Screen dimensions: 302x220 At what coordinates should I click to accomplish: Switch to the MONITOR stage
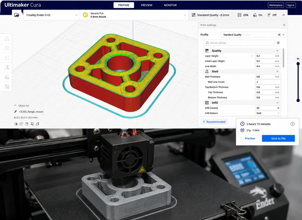coord(170,5)
